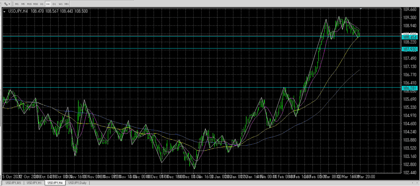This screenshot has width=420, height=186.
Task: Select the H4 timeframe button
Action: coord(48,3)
